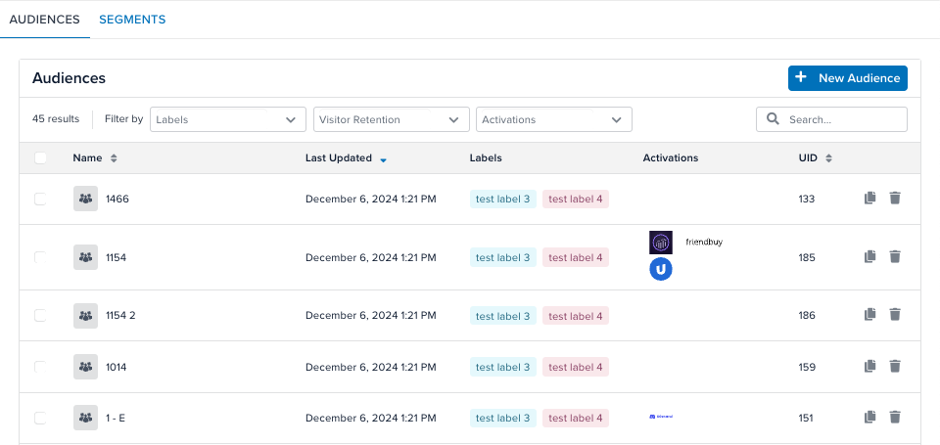
Task: Click test label 4 in 1466 row
Action: 576,199
